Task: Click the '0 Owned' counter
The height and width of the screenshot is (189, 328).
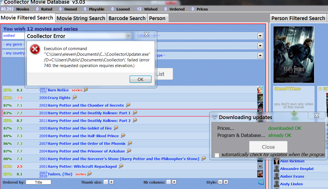Action: coord(68,9)
